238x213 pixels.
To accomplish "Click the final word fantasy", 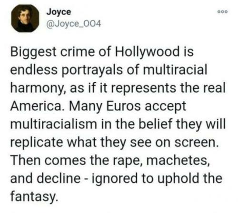I will point(33,197).
